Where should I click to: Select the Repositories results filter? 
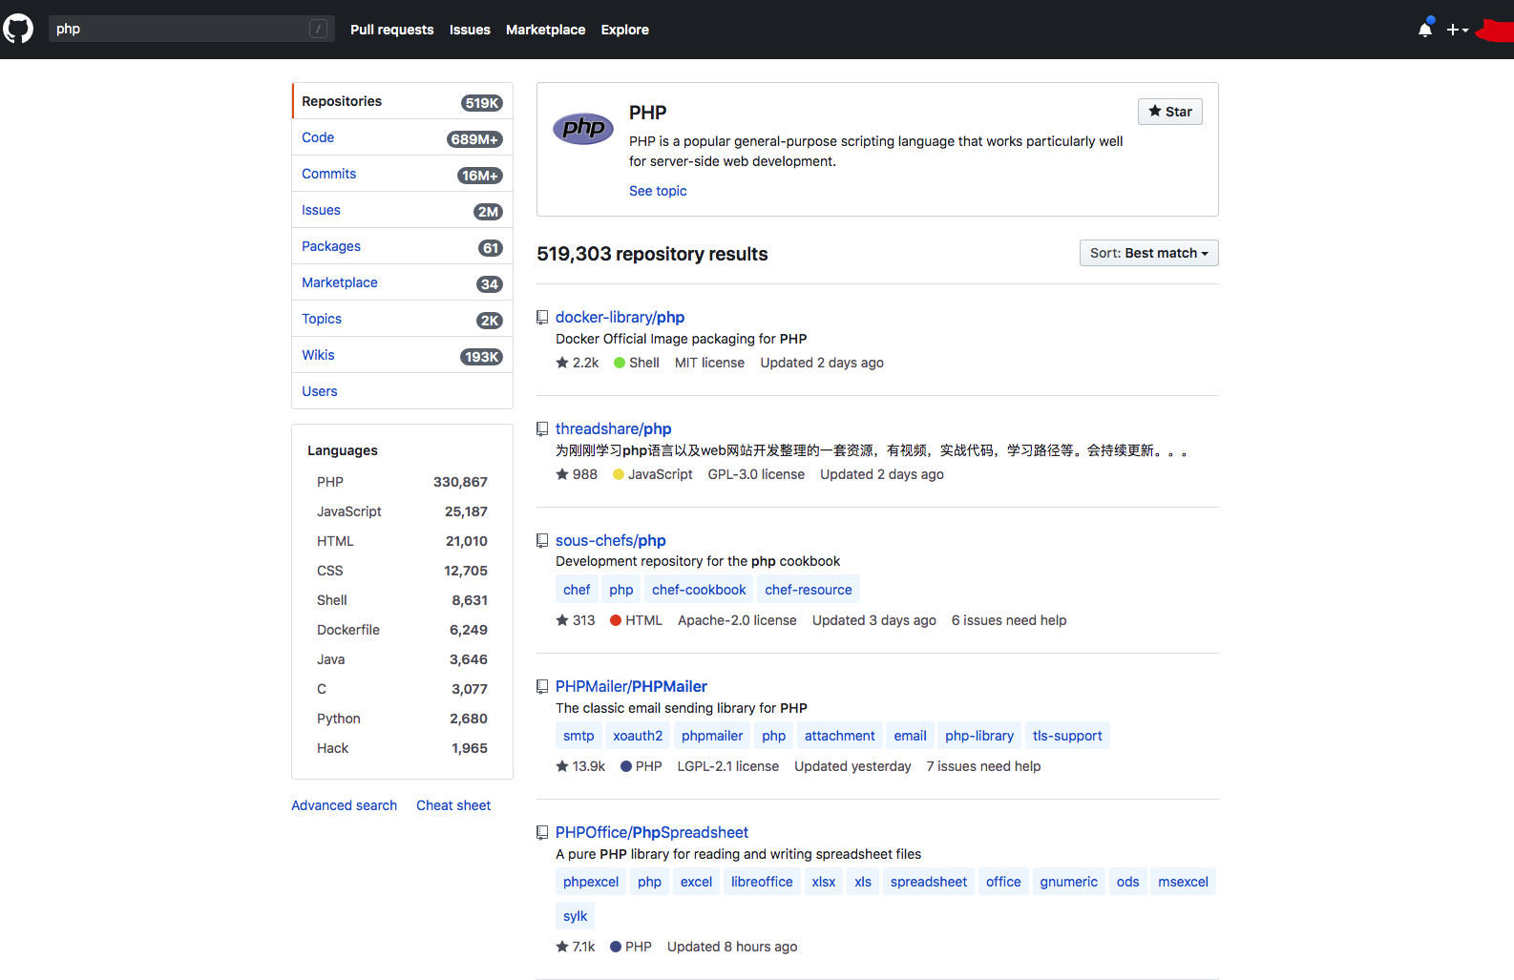pyautogui.click(x=403, y=101)
